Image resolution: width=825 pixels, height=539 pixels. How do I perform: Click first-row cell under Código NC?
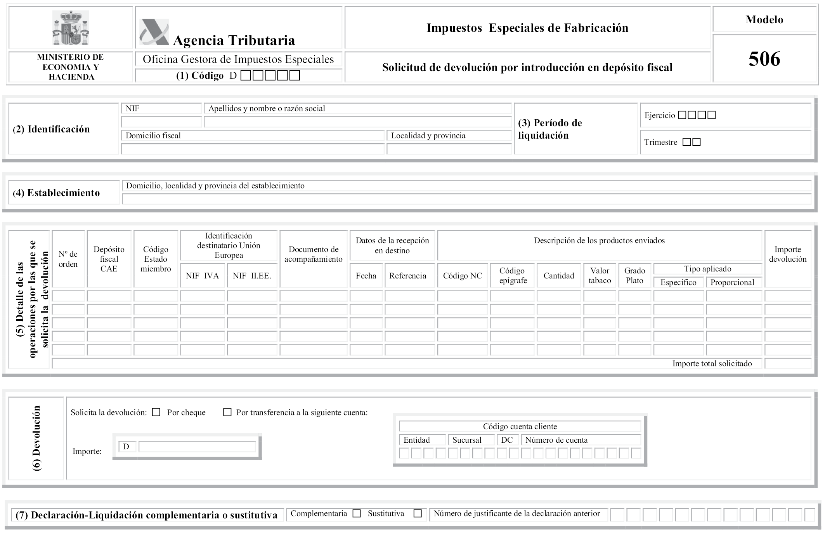(x=463, y=296)
